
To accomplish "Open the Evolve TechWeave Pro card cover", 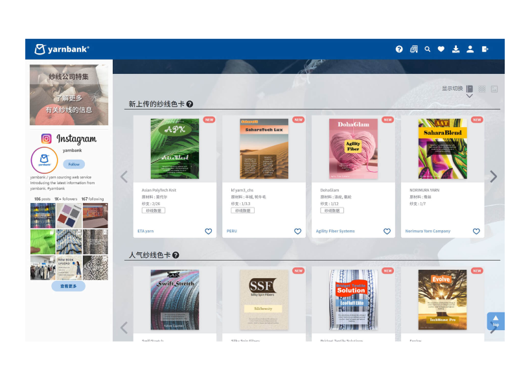I will coord(443,300).
